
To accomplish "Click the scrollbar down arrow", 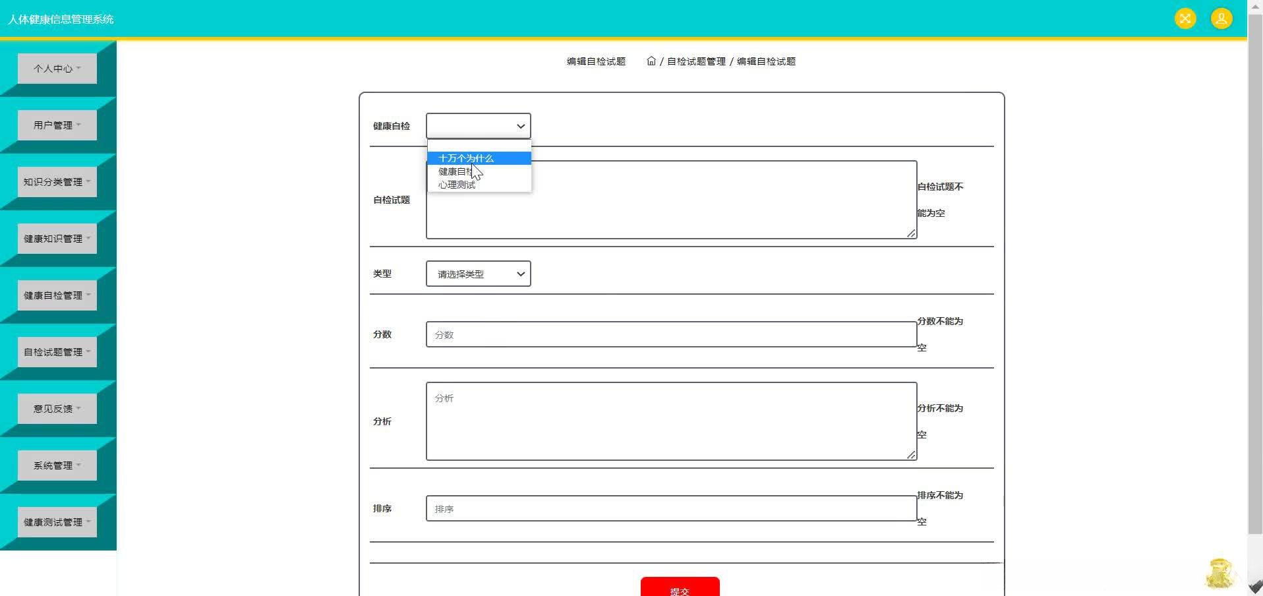I will [x=1255, y=587].
